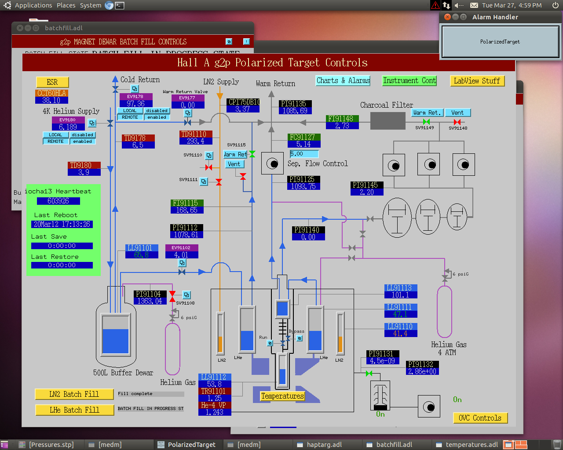Screen dimensions: 563x450
Task: Open the Temperatures button
Action: pyautogui.click(x=282, y=396)
